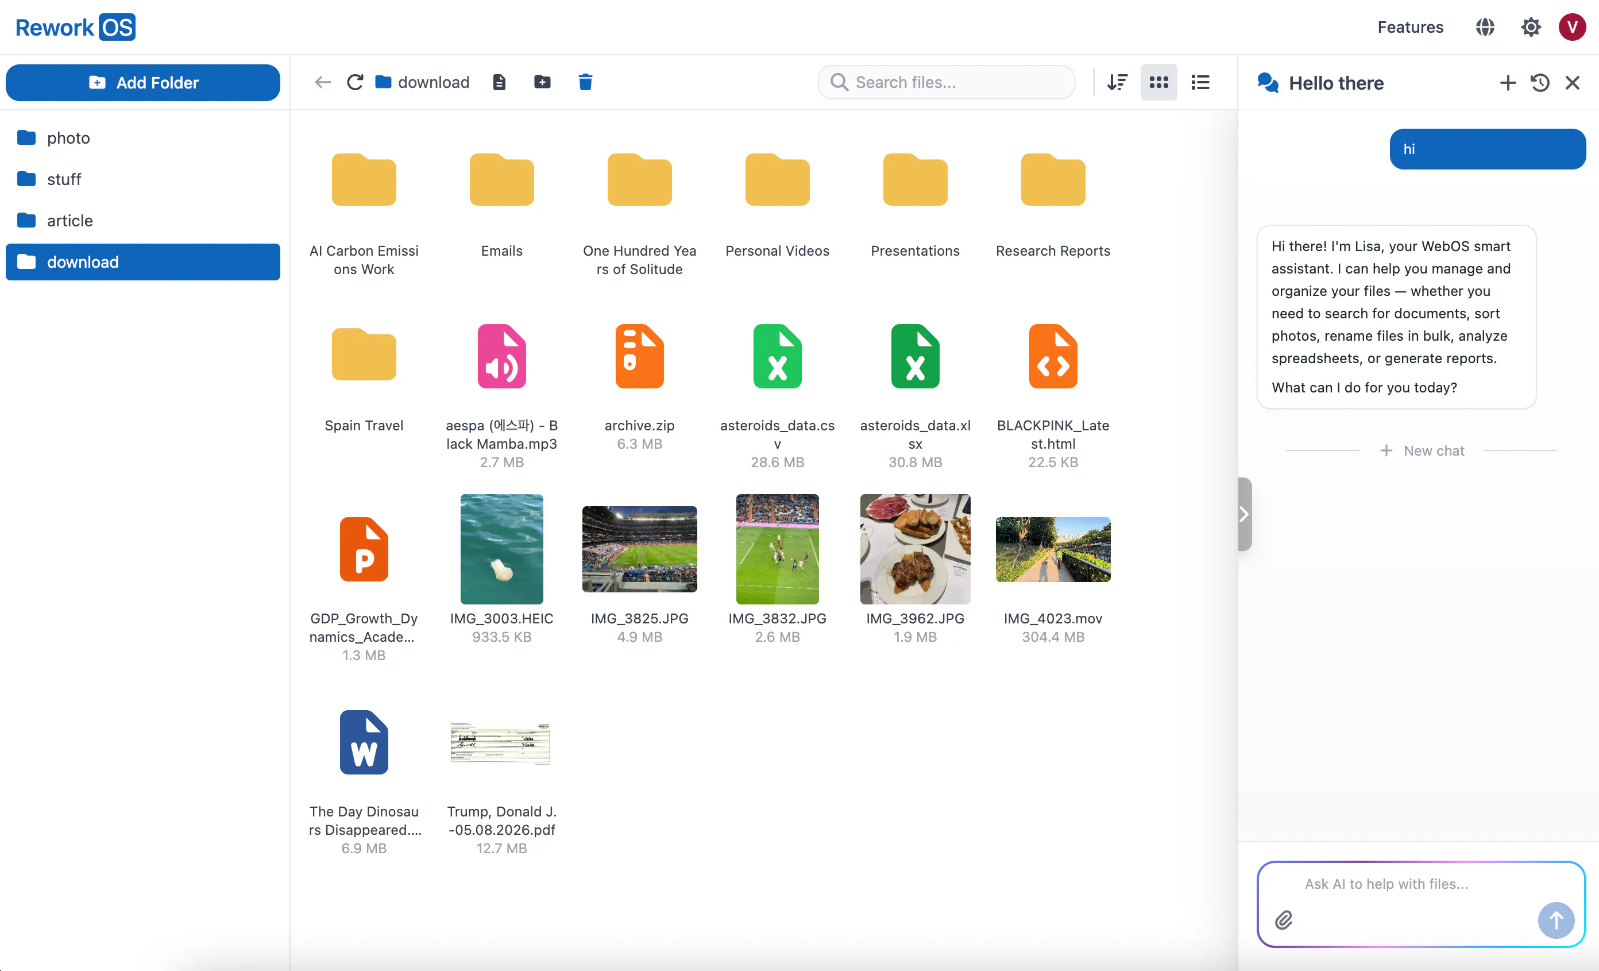Open chat history

click(1540, 83)
